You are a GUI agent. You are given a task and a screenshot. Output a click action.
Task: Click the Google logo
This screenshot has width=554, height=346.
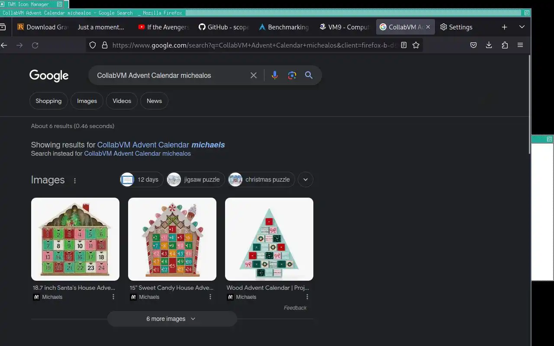click(49, 76)
